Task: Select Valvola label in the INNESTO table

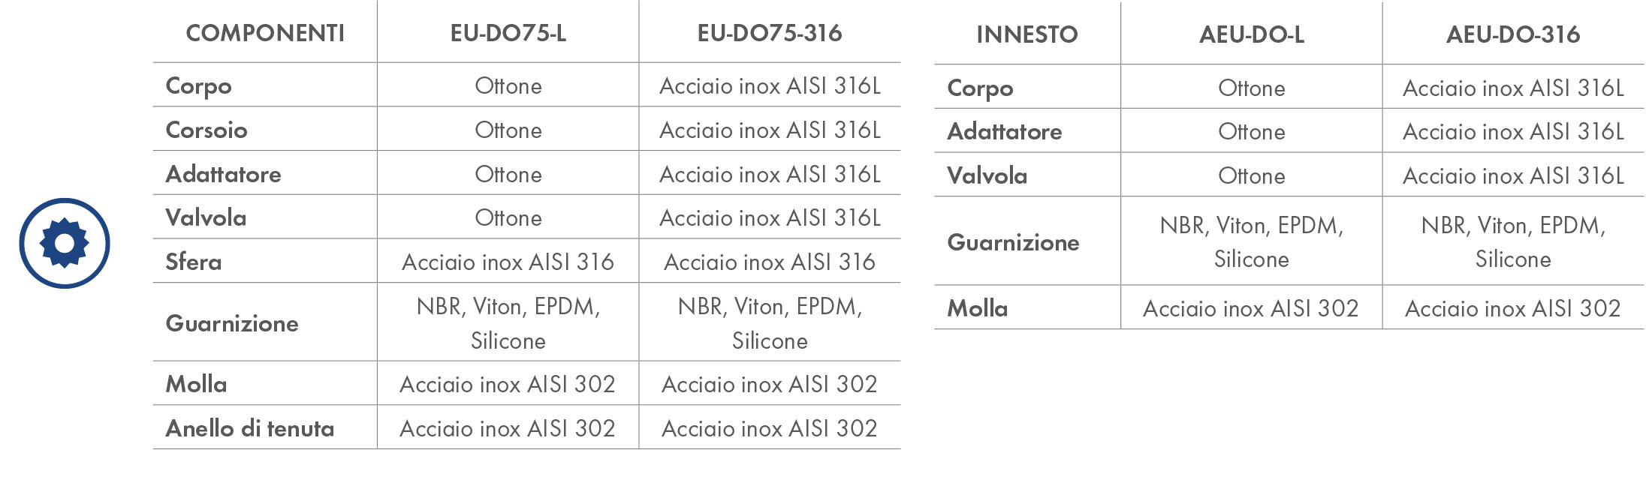Action: (987, 175)
